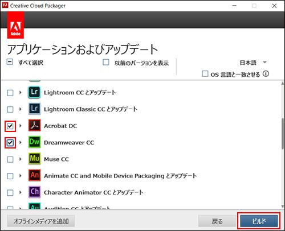Expand the Muse CC row
The width and height of the screenshot is (285, 231).
point(21,159)
